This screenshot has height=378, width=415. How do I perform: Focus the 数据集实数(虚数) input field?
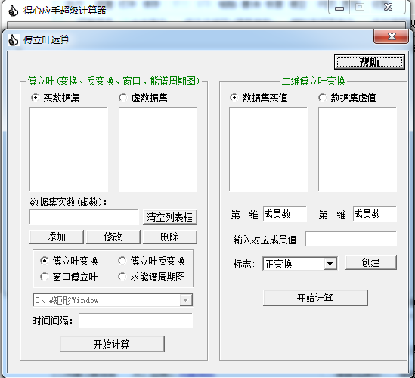84,217
